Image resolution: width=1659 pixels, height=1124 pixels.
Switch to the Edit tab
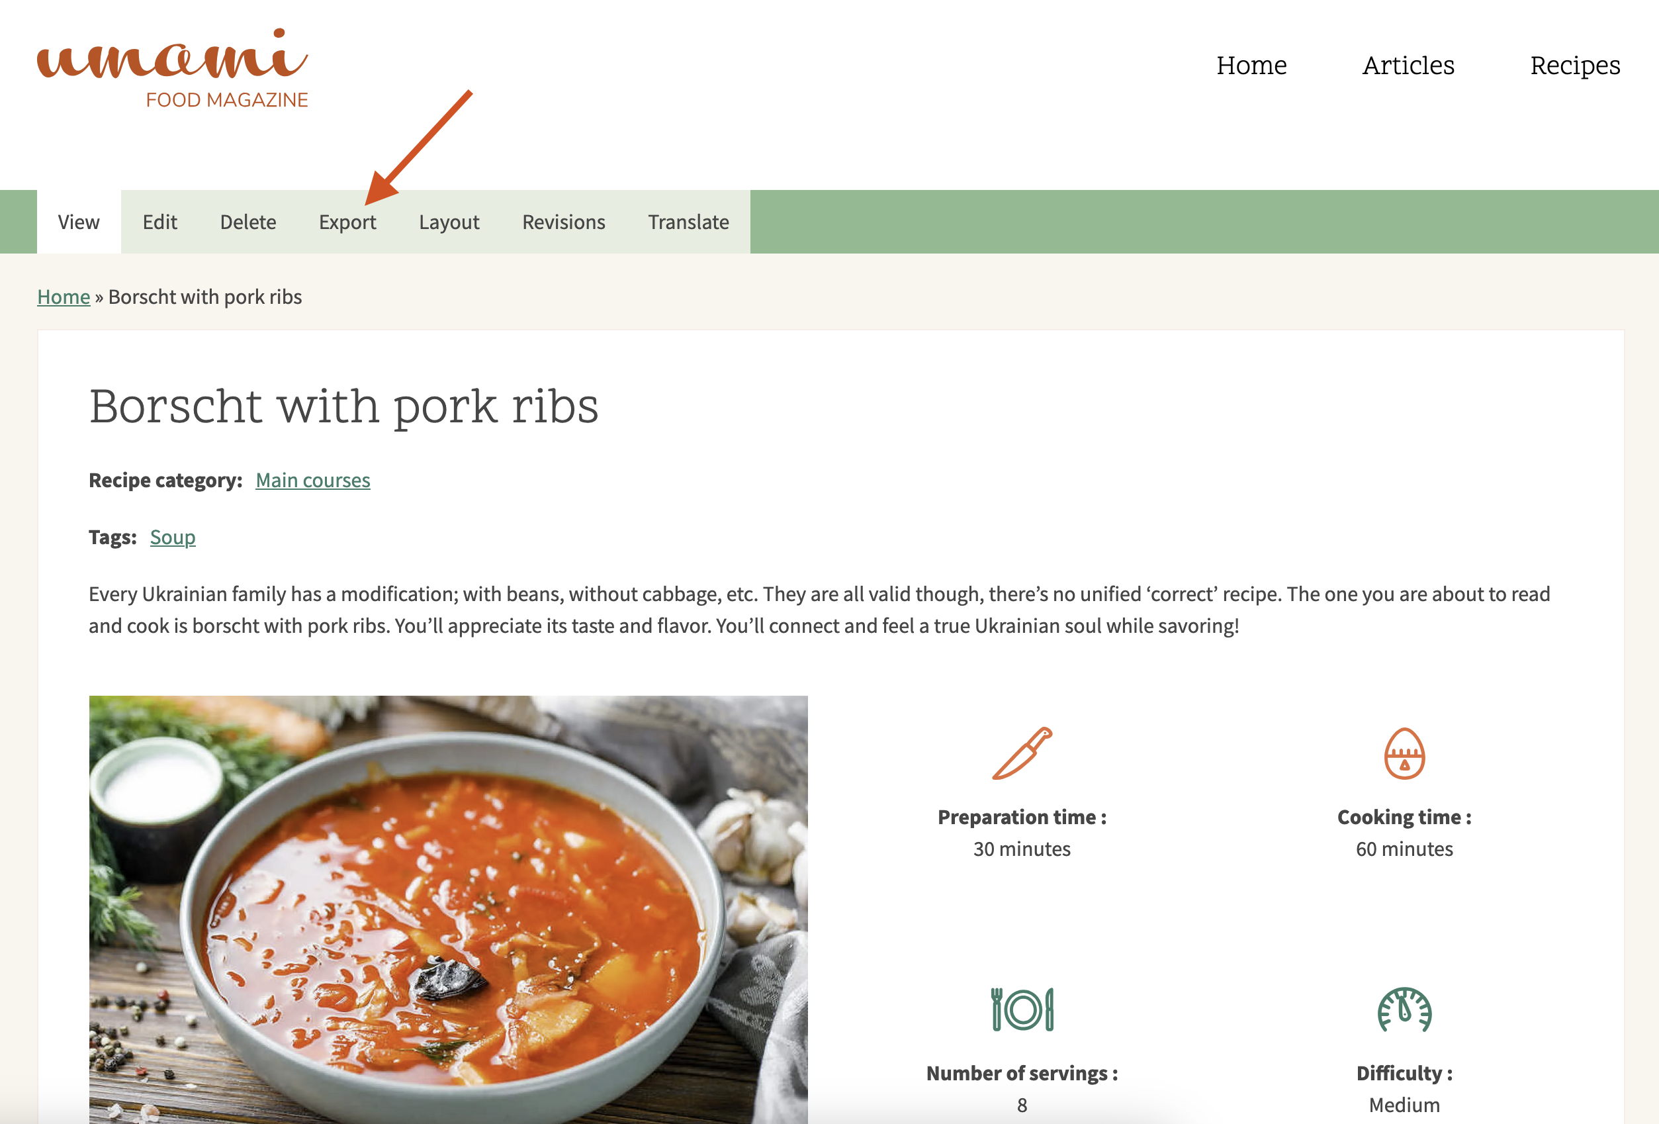click(160, 222)
